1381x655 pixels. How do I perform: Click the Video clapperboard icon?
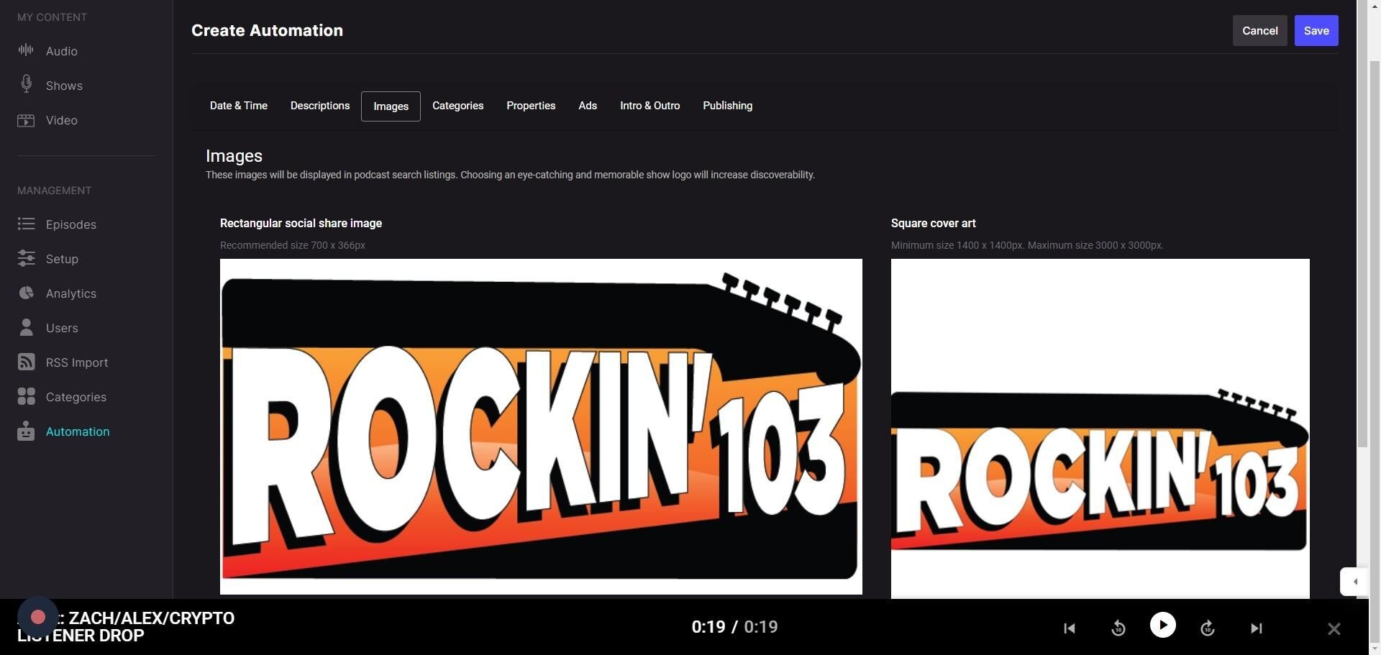tap(26, 120)
